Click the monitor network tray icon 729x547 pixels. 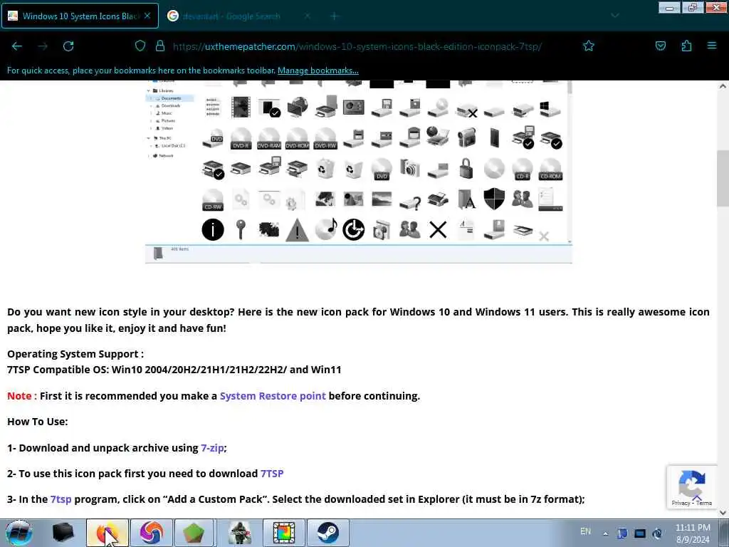(x=640, y=533)
